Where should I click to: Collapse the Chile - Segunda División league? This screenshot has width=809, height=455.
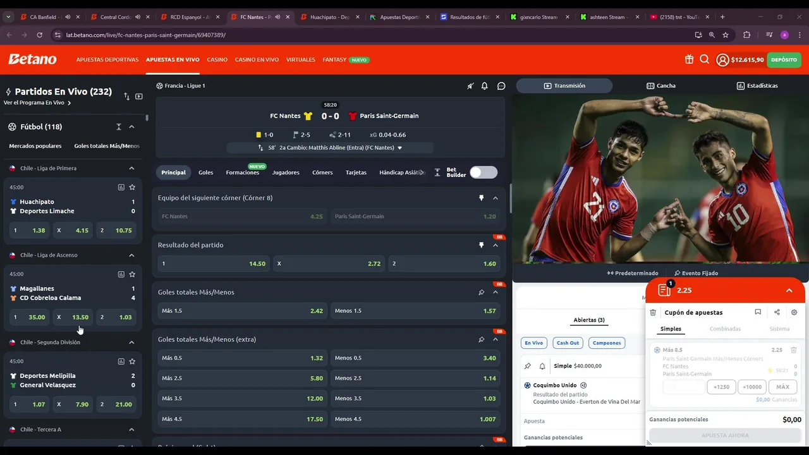[x=131, y=343]
